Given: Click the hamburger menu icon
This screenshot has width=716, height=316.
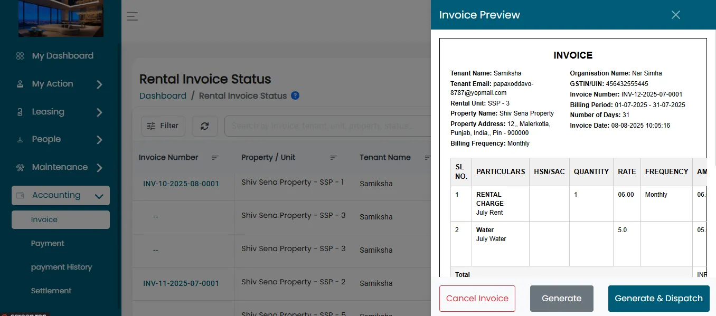Looking at the screenshot, I should coord(132,16).
